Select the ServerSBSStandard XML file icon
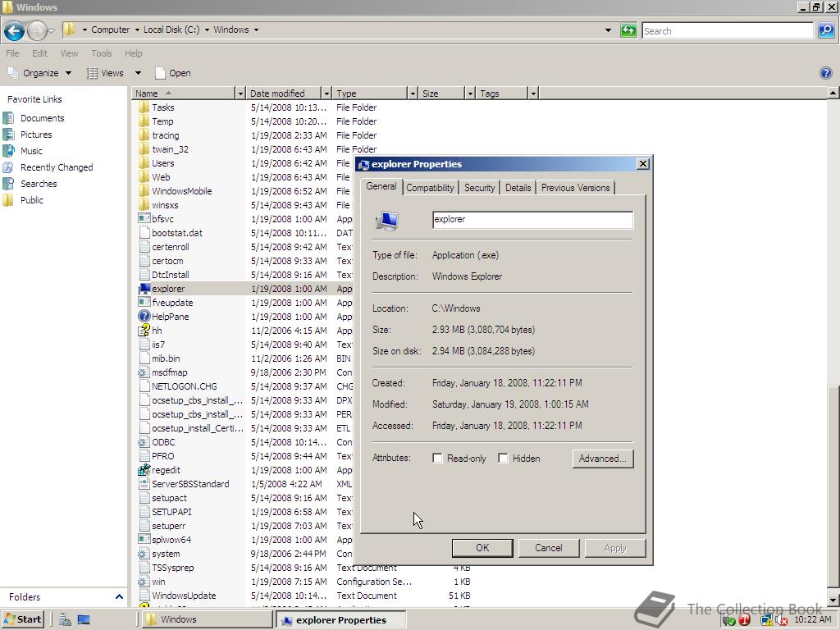This screenshot has width=840, height=630. click(144, 483)
